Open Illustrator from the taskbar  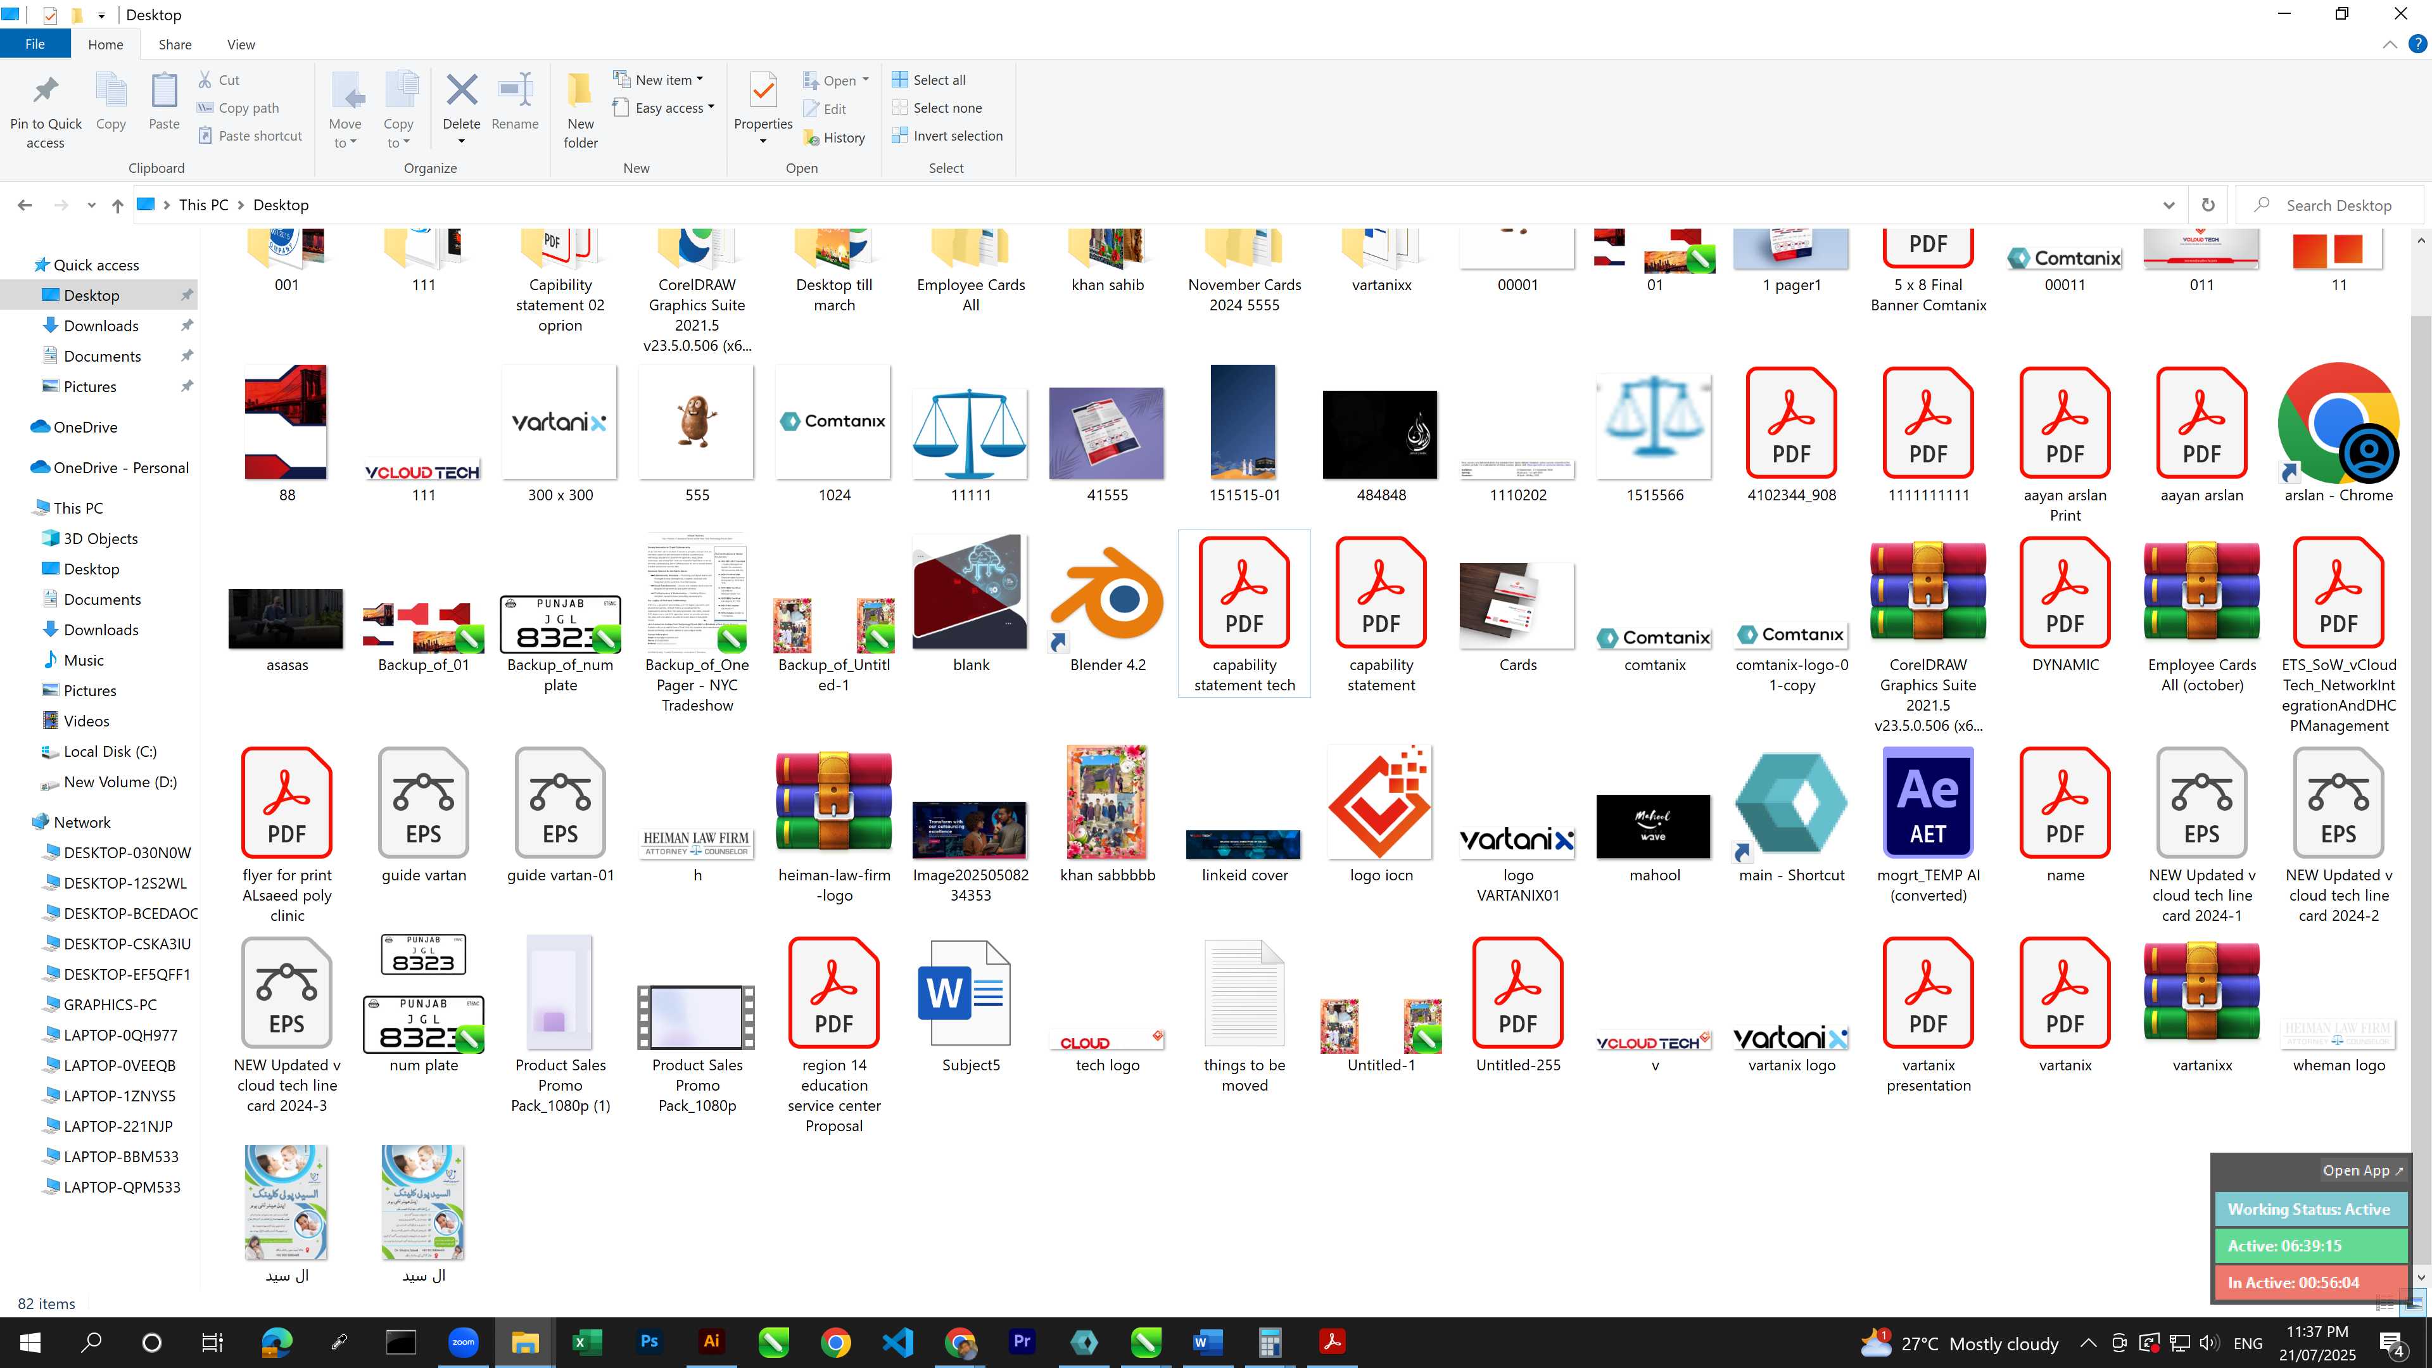click(711, 1341)
